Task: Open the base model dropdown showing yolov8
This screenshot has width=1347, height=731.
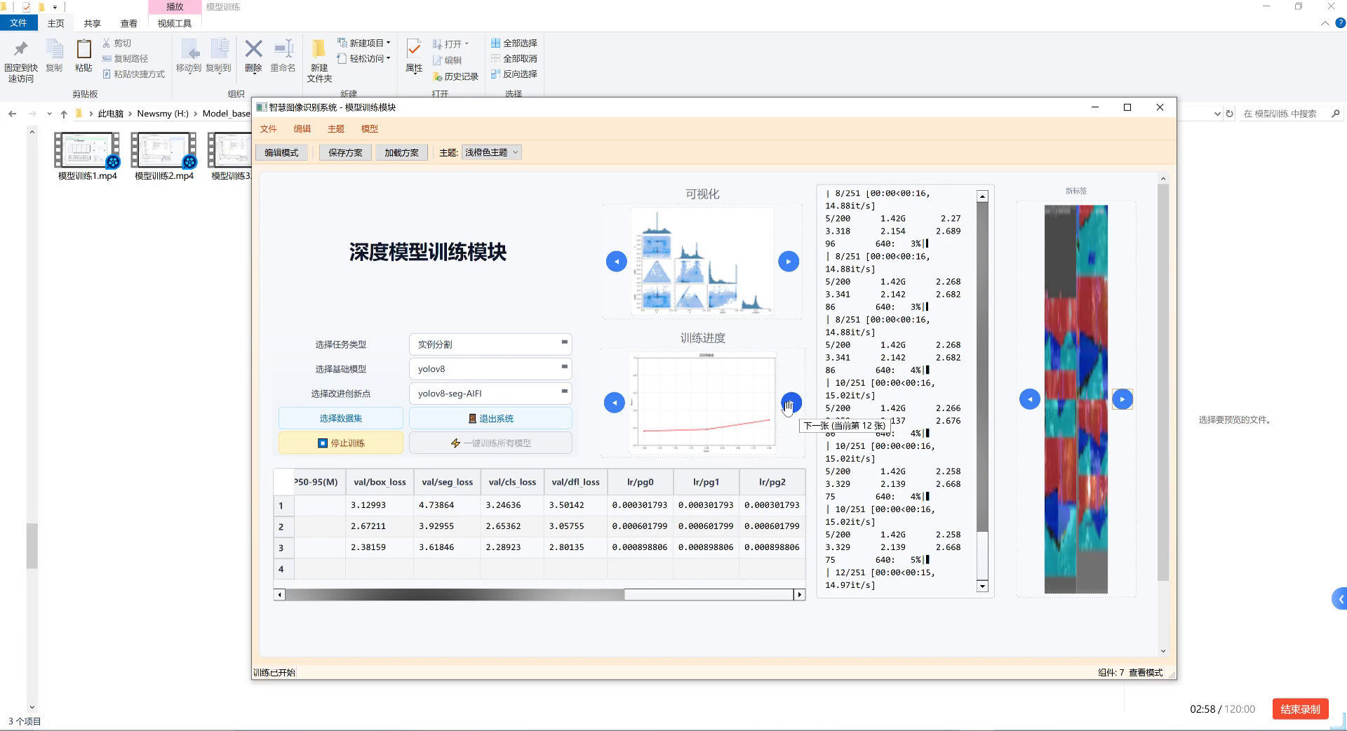Action: 490,369
